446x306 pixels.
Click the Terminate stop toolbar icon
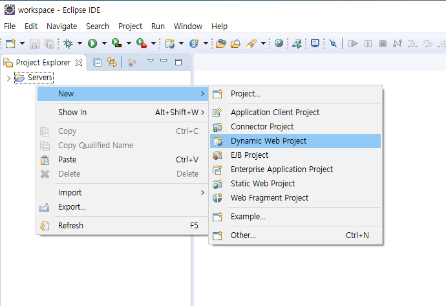[383, 43]
